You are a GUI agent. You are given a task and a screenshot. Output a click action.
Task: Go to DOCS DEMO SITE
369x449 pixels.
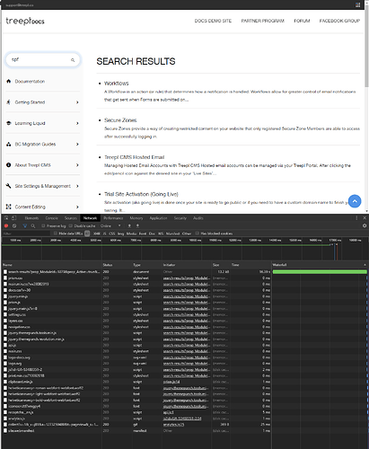(213, 21)
